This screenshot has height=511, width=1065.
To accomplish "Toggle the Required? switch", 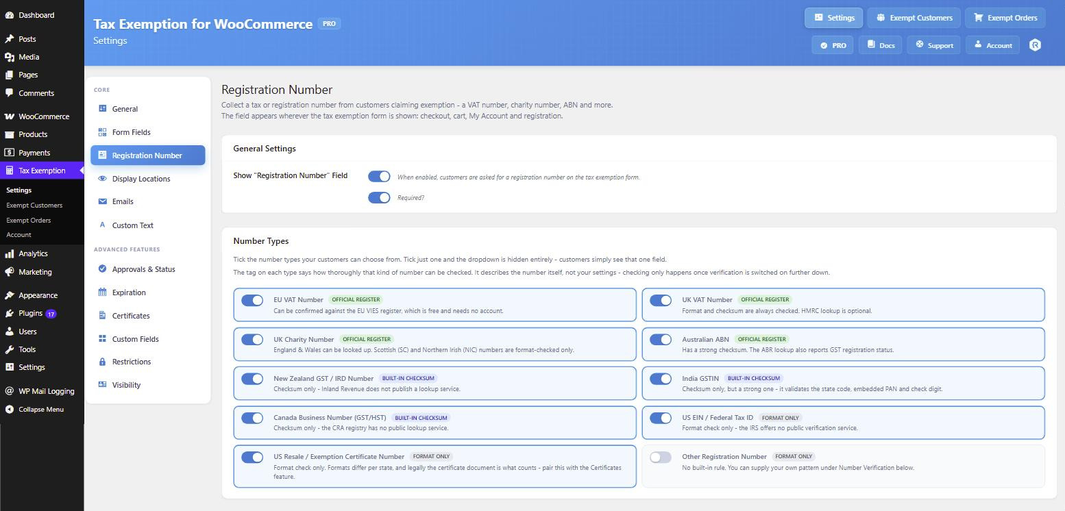I will coord(379,197).
